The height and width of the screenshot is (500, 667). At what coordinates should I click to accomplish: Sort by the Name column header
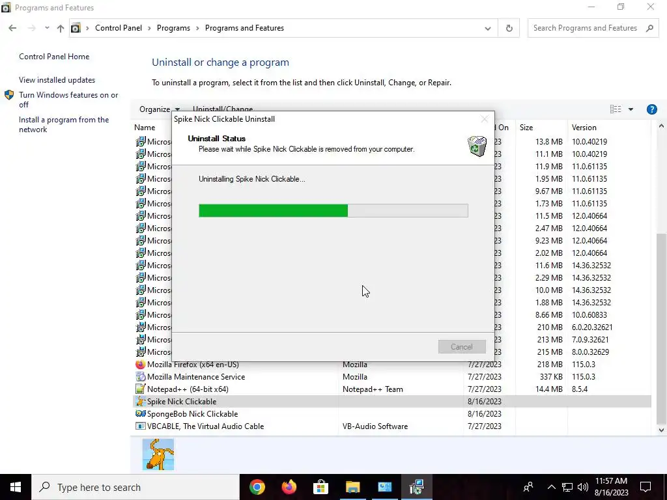[x=145, y=128]
